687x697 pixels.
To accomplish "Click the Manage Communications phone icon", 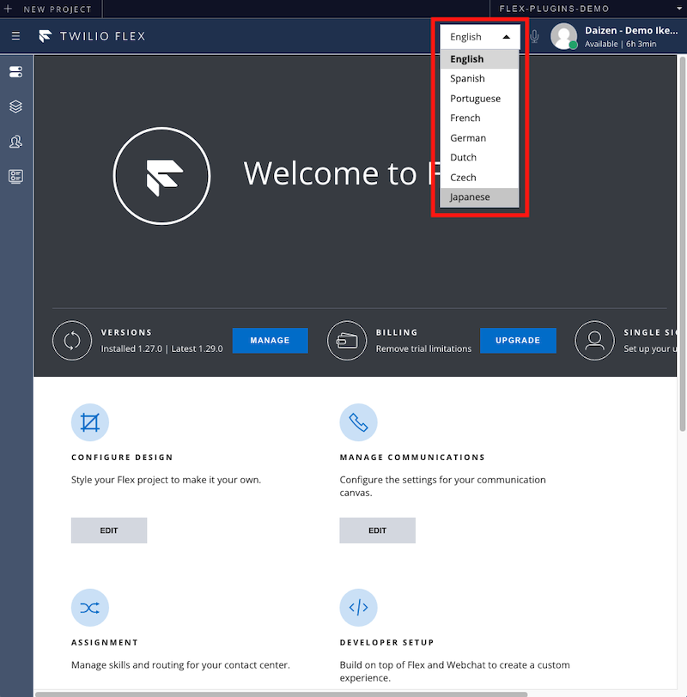I will (x=358, y=422).
